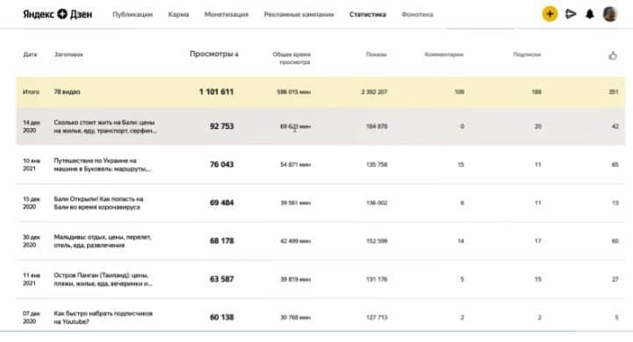Sort by Просмотры column header
The width and height of the screenshot is (633, 342).
pos(214,54)
